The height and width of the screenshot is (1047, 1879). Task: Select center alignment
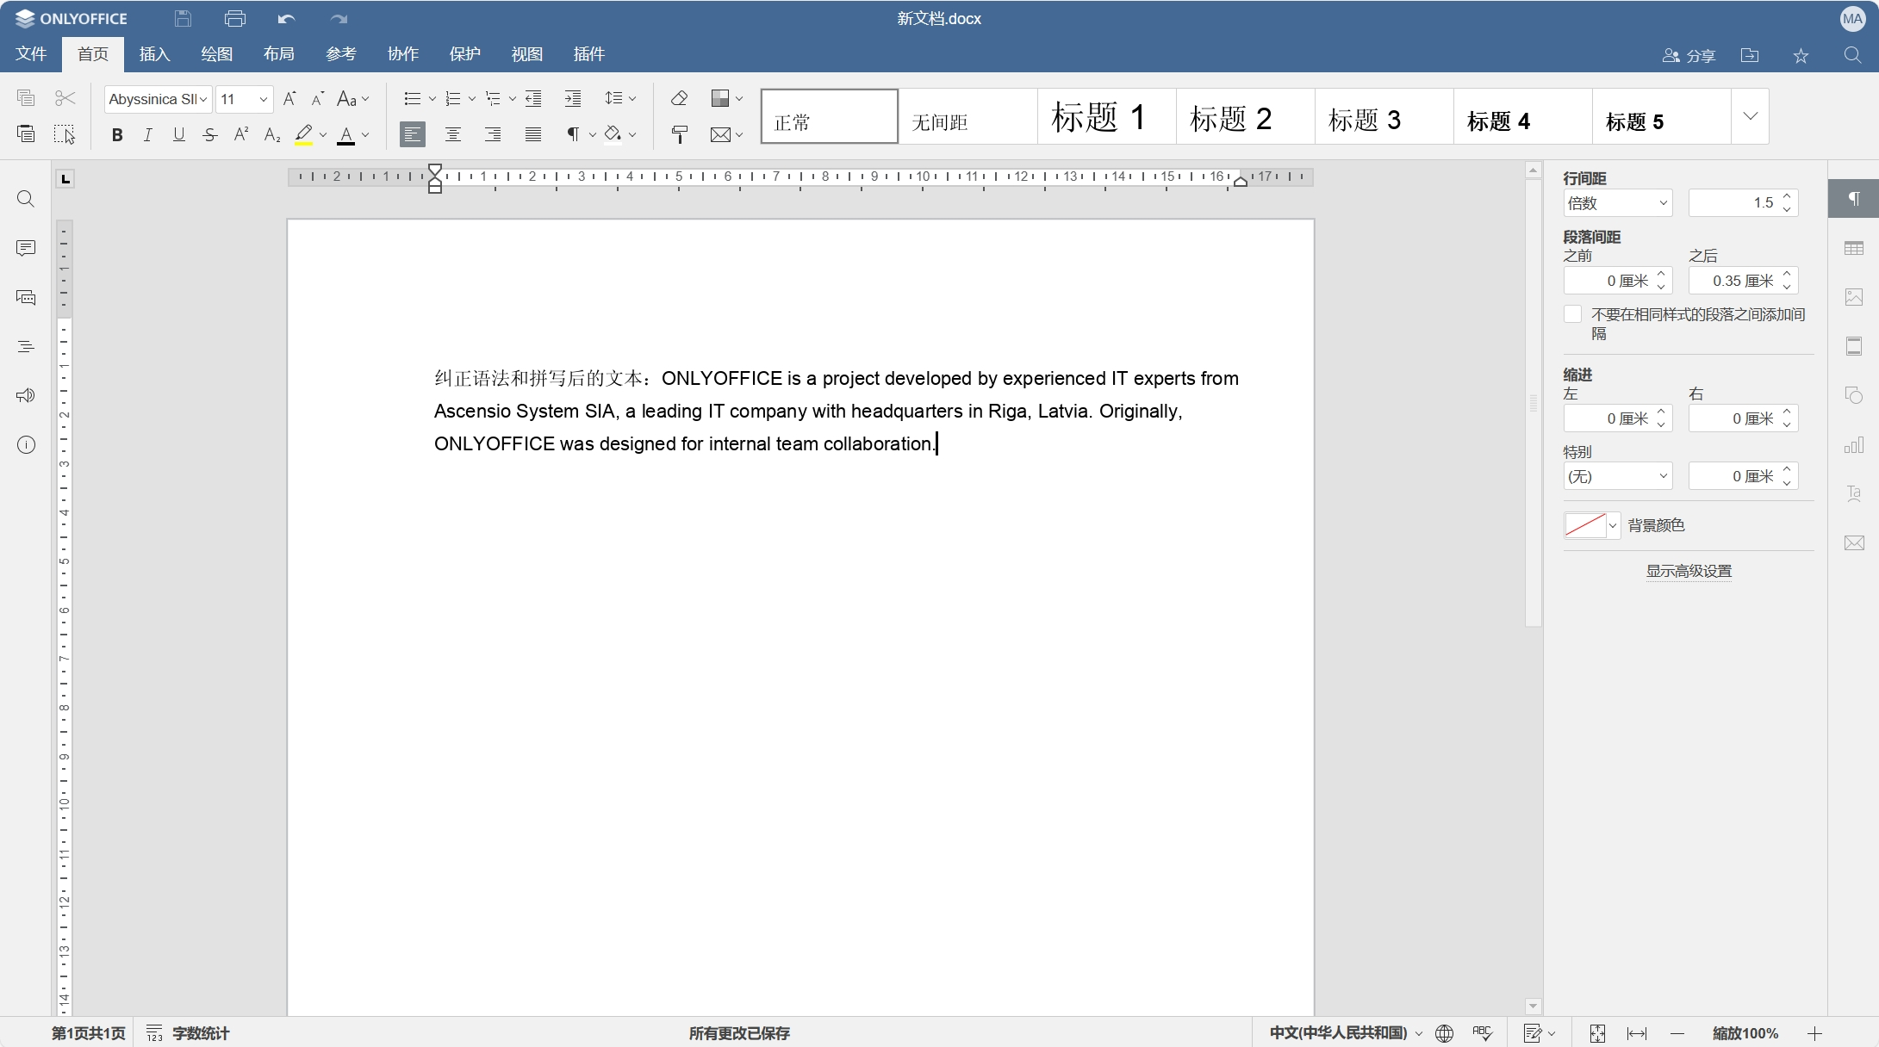tap(452, 134)
